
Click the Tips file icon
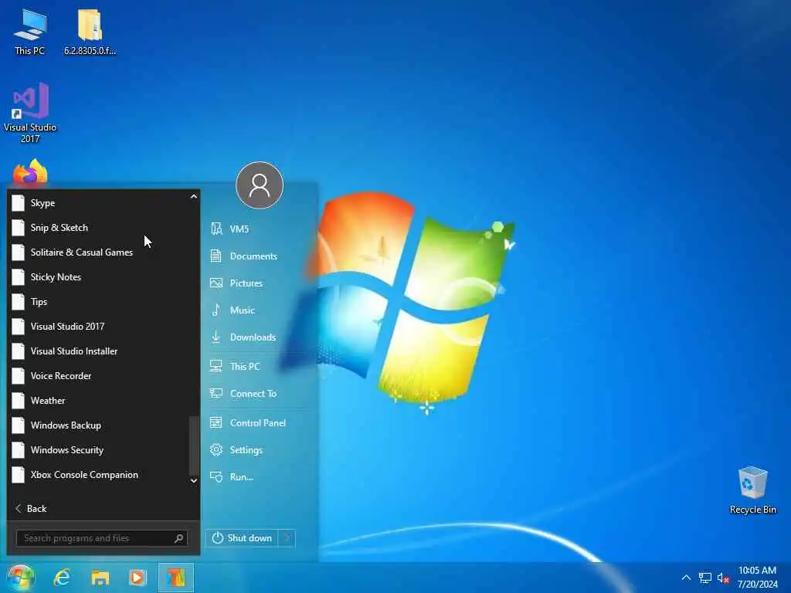pyautogui.click(x=19, y=302)
